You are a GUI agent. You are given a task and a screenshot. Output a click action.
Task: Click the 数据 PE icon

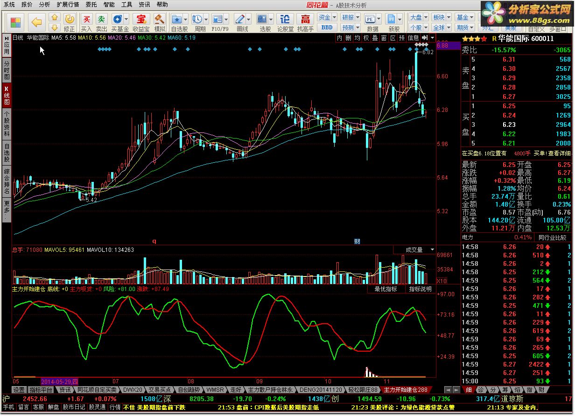(370, 19)
